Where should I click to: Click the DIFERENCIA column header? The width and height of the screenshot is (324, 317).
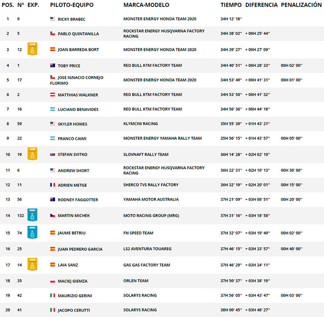(261, 5)
